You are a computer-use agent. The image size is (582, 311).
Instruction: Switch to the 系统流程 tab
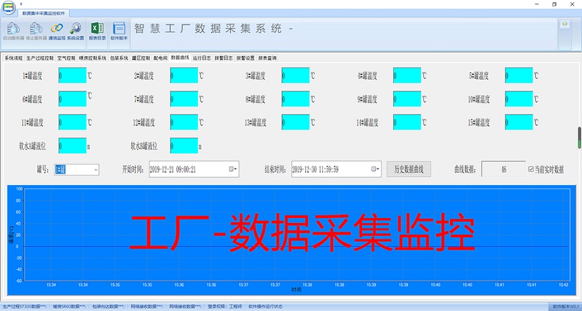point(14,58)
